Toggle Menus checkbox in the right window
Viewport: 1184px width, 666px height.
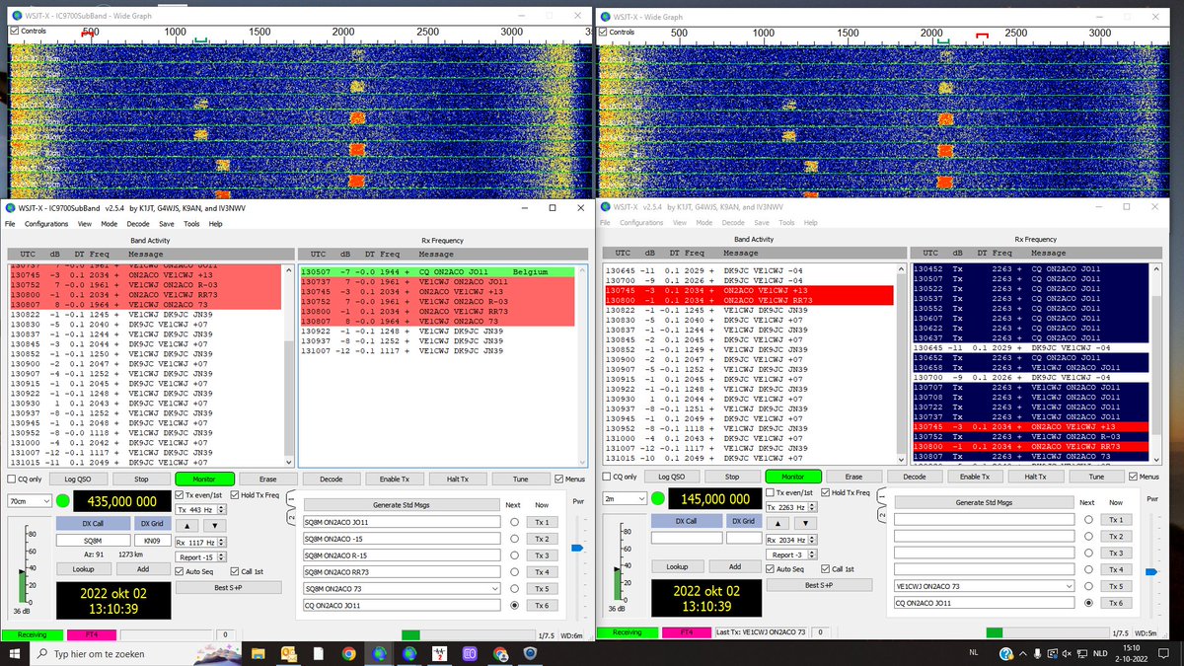point(1132,476)
